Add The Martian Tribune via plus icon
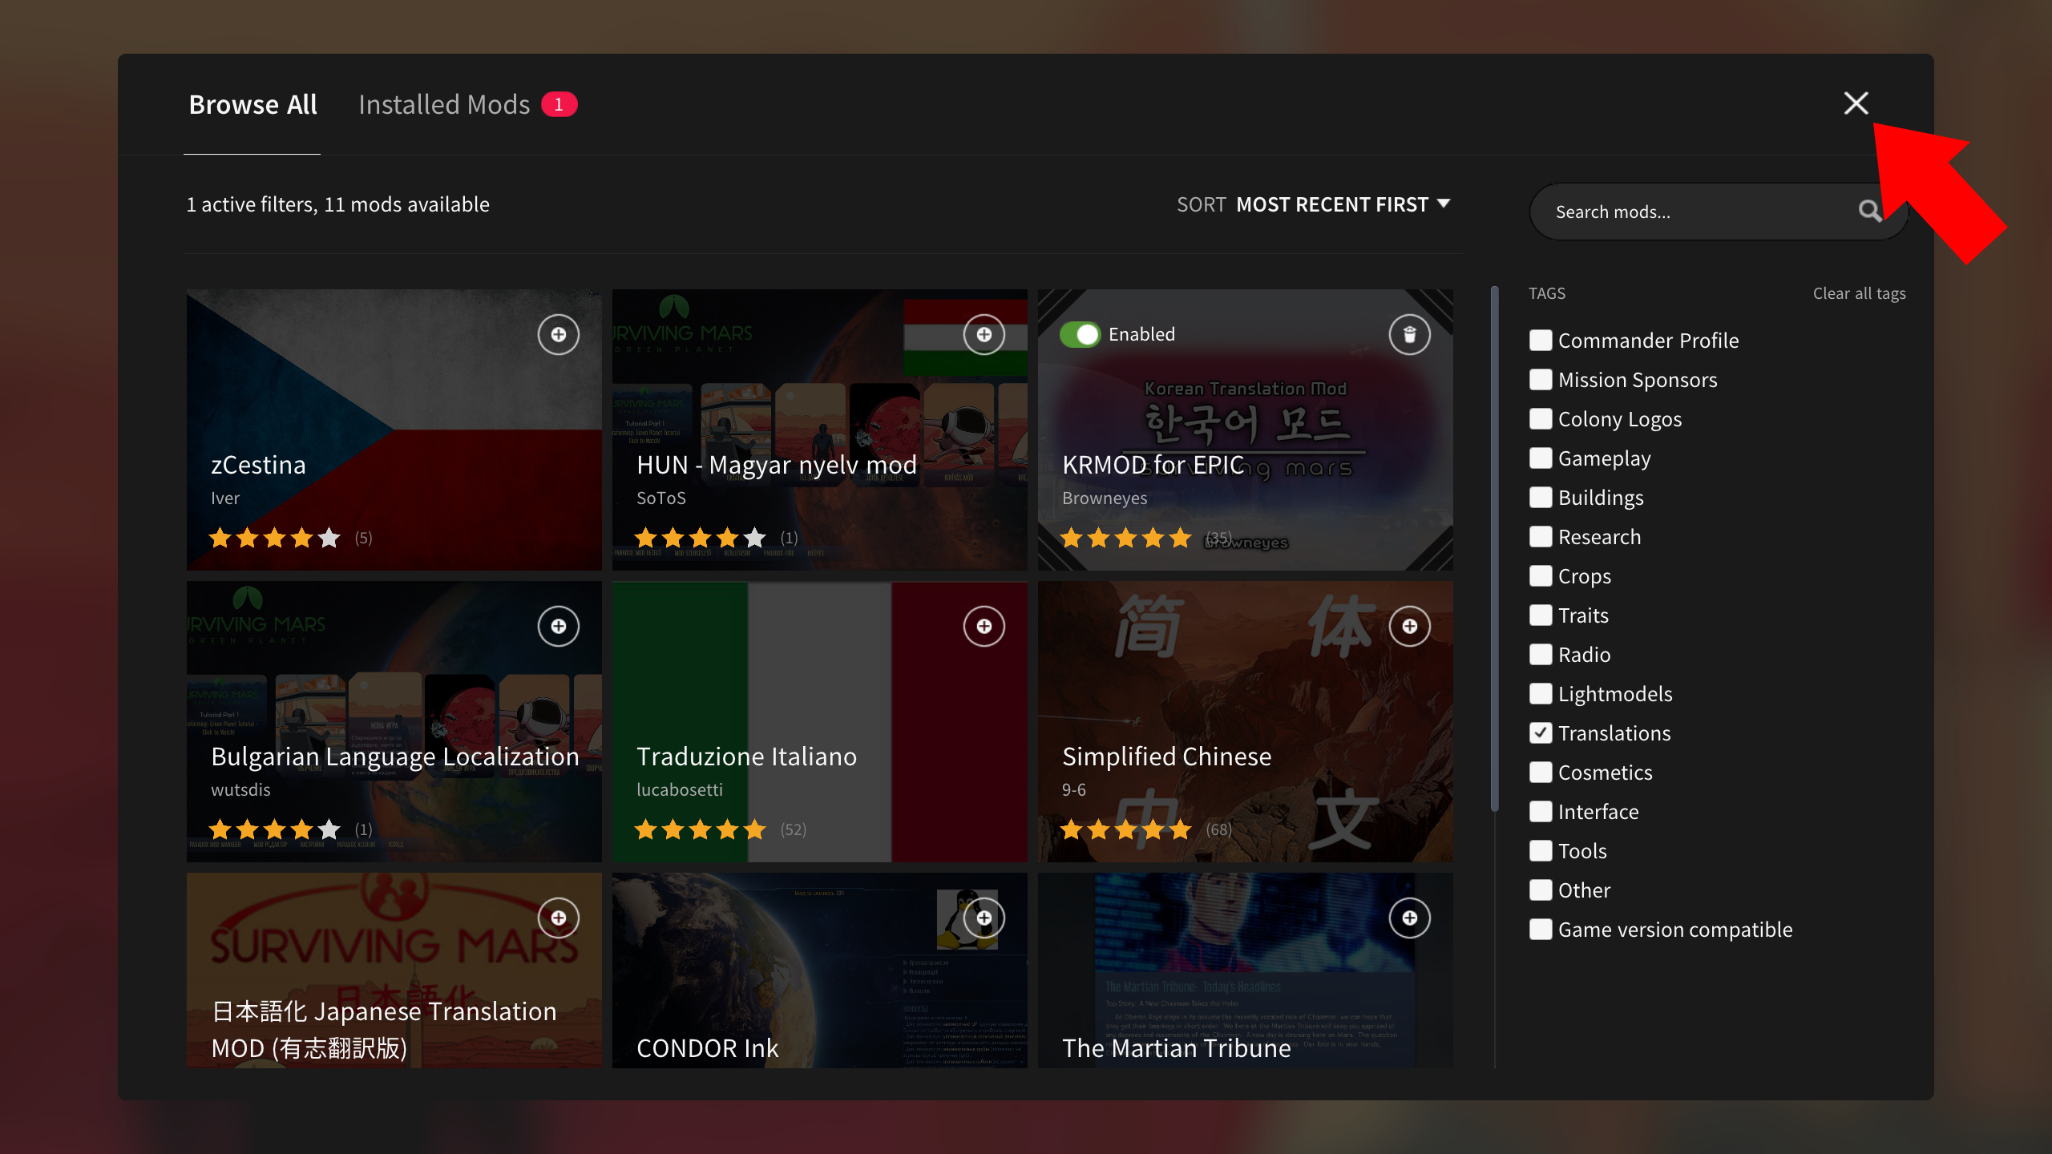This screenshot has width=2052, height=1154. click(x=1409, y=918)
